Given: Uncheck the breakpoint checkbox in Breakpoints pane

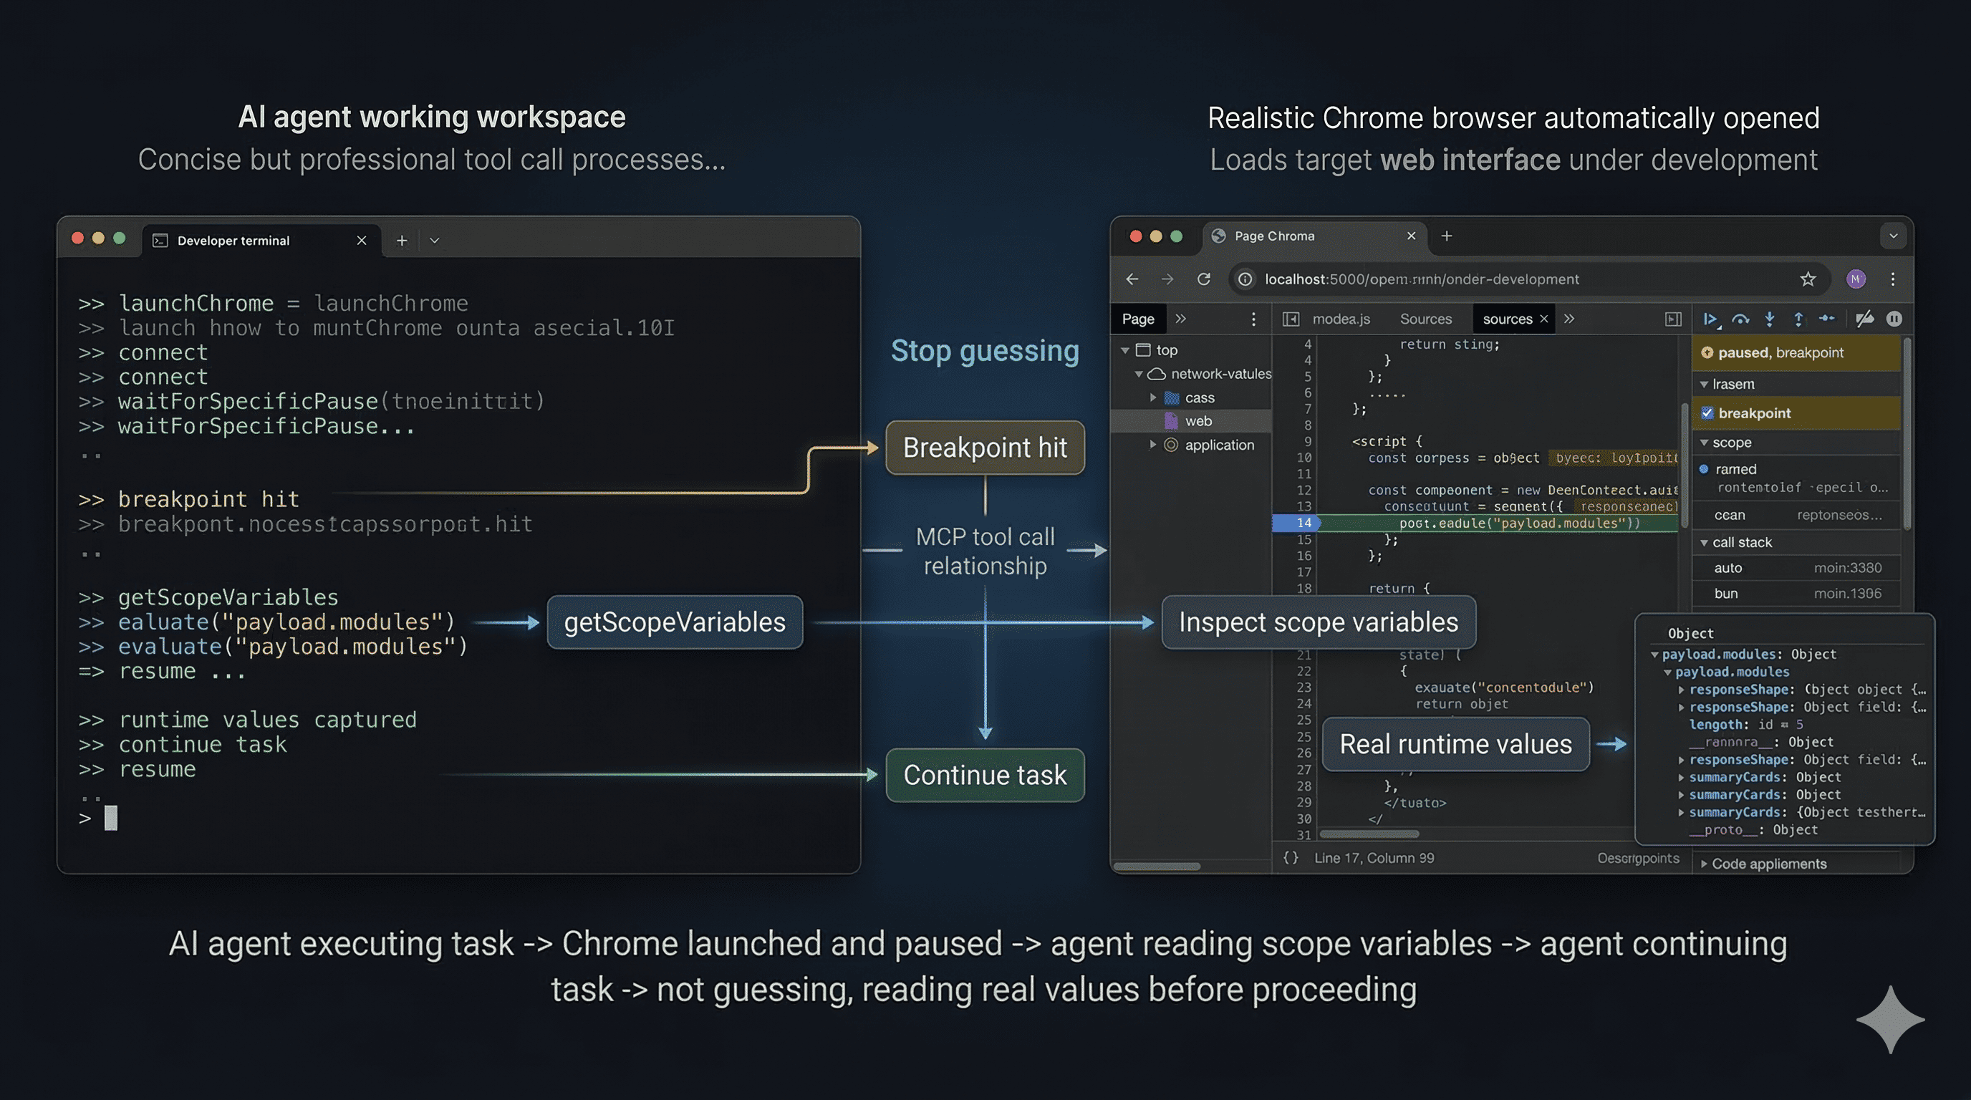Looking at the screenshot, I should point(1709,413).
